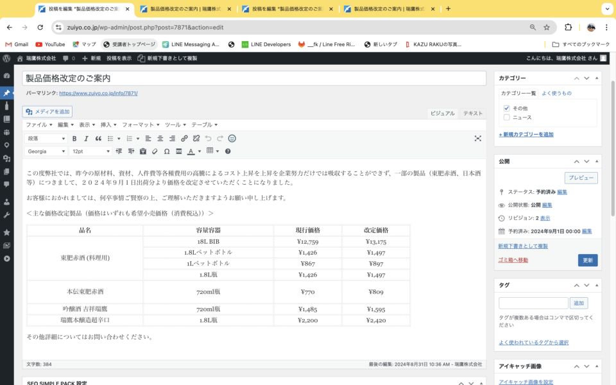
Task: Open the emoji smiley picker
Action: pos(232,139)
